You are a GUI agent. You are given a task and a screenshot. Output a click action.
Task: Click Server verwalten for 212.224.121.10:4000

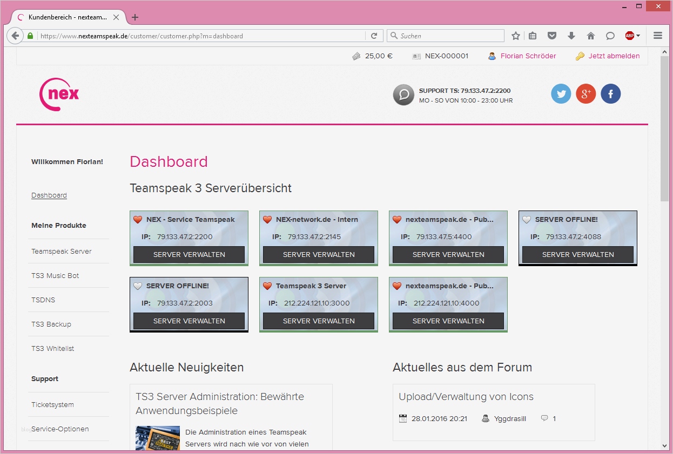point(448,321)
